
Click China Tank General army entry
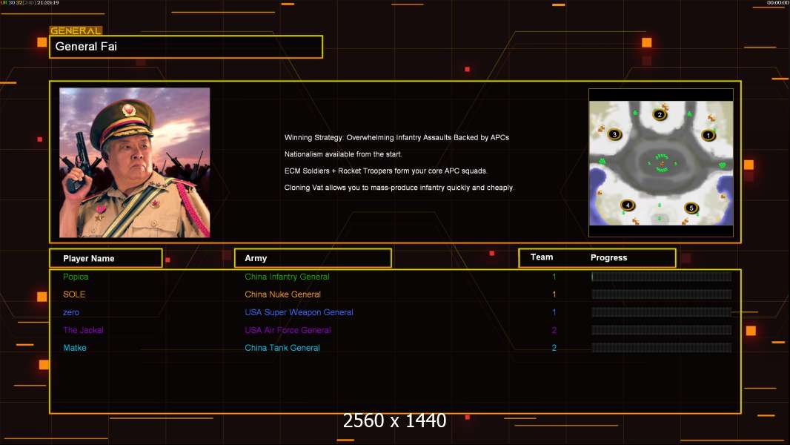click(x=282, y=348)
